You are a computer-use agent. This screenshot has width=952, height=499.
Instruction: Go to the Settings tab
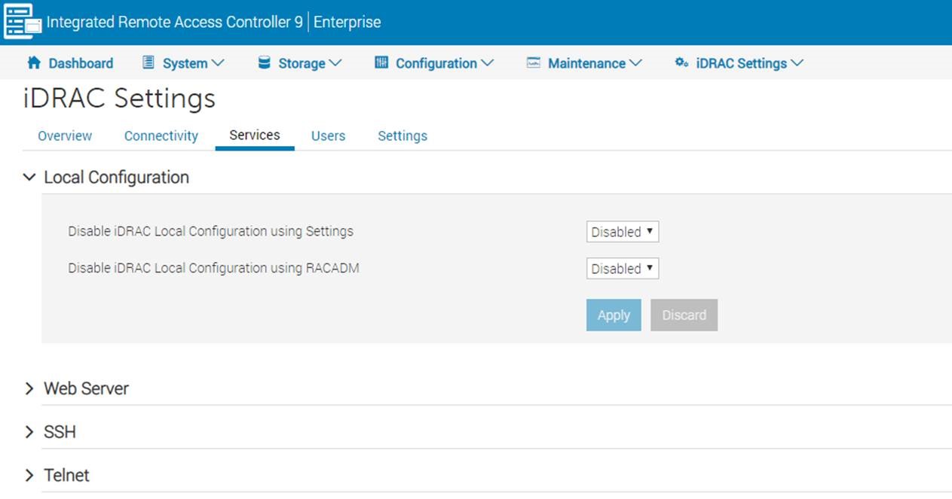coord(402,136)
